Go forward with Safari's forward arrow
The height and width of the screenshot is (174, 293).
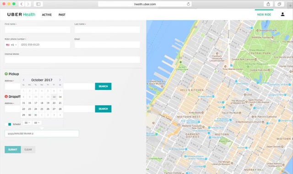tap(28, 4)
